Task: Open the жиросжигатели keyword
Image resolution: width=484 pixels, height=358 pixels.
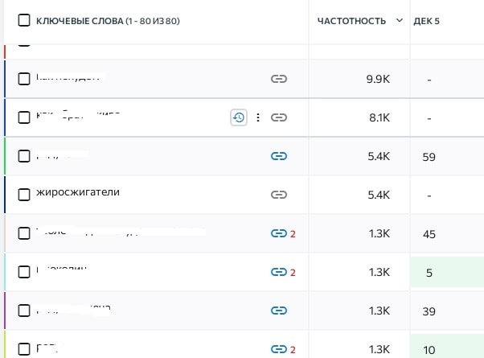Action: point(78,192)
